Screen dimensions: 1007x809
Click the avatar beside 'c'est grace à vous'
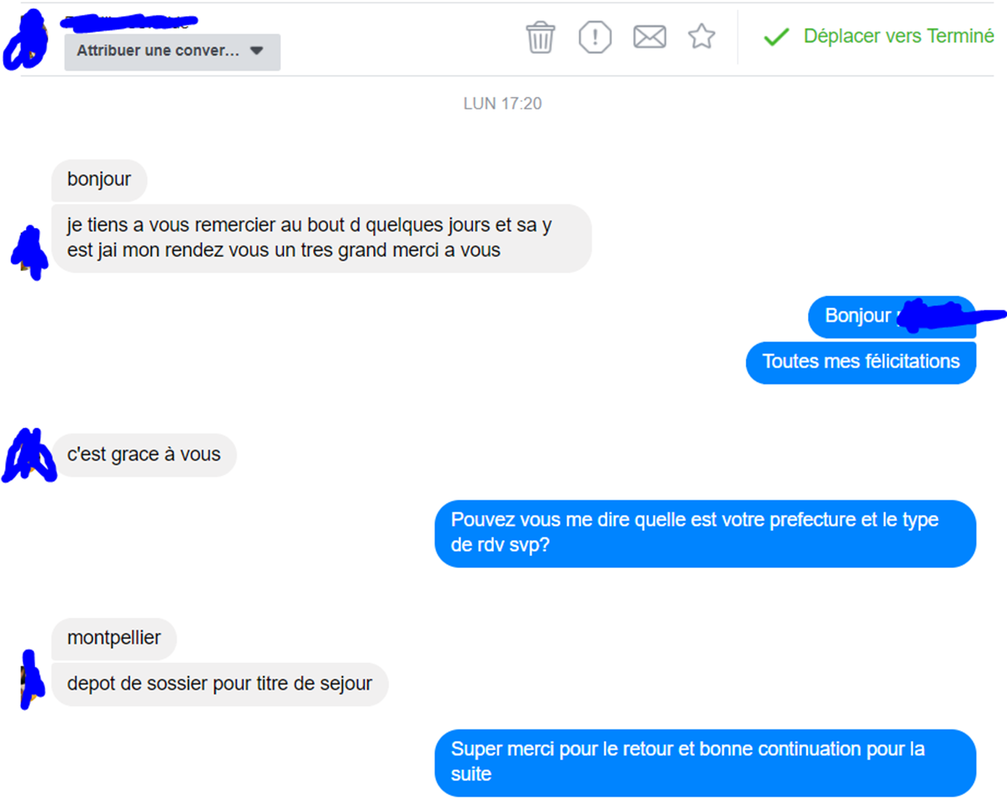[29, 455]
